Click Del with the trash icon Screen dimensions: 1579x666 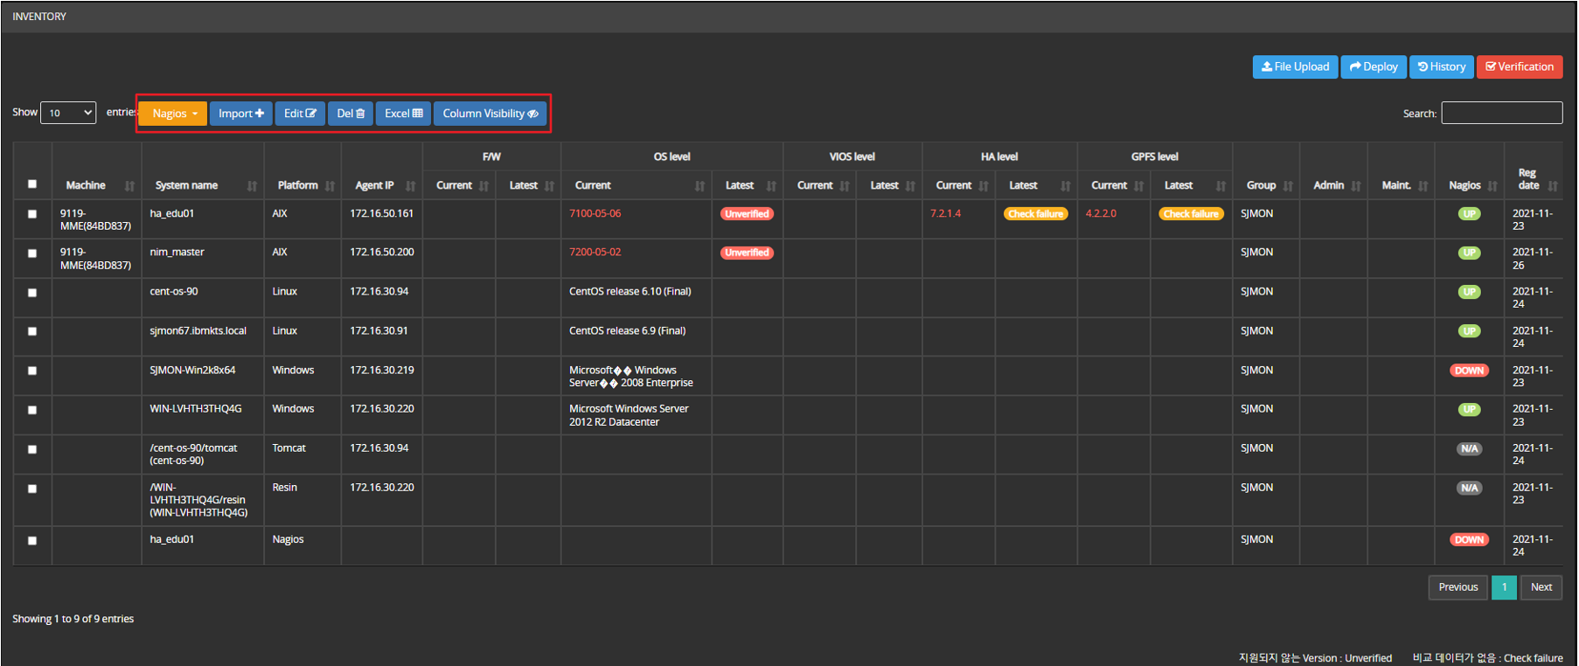click(351, 114)
